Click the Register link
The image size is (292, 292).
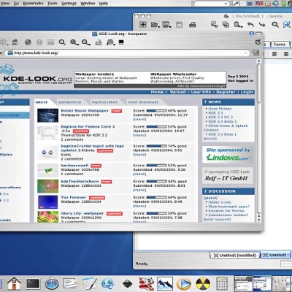pos(226,92)
